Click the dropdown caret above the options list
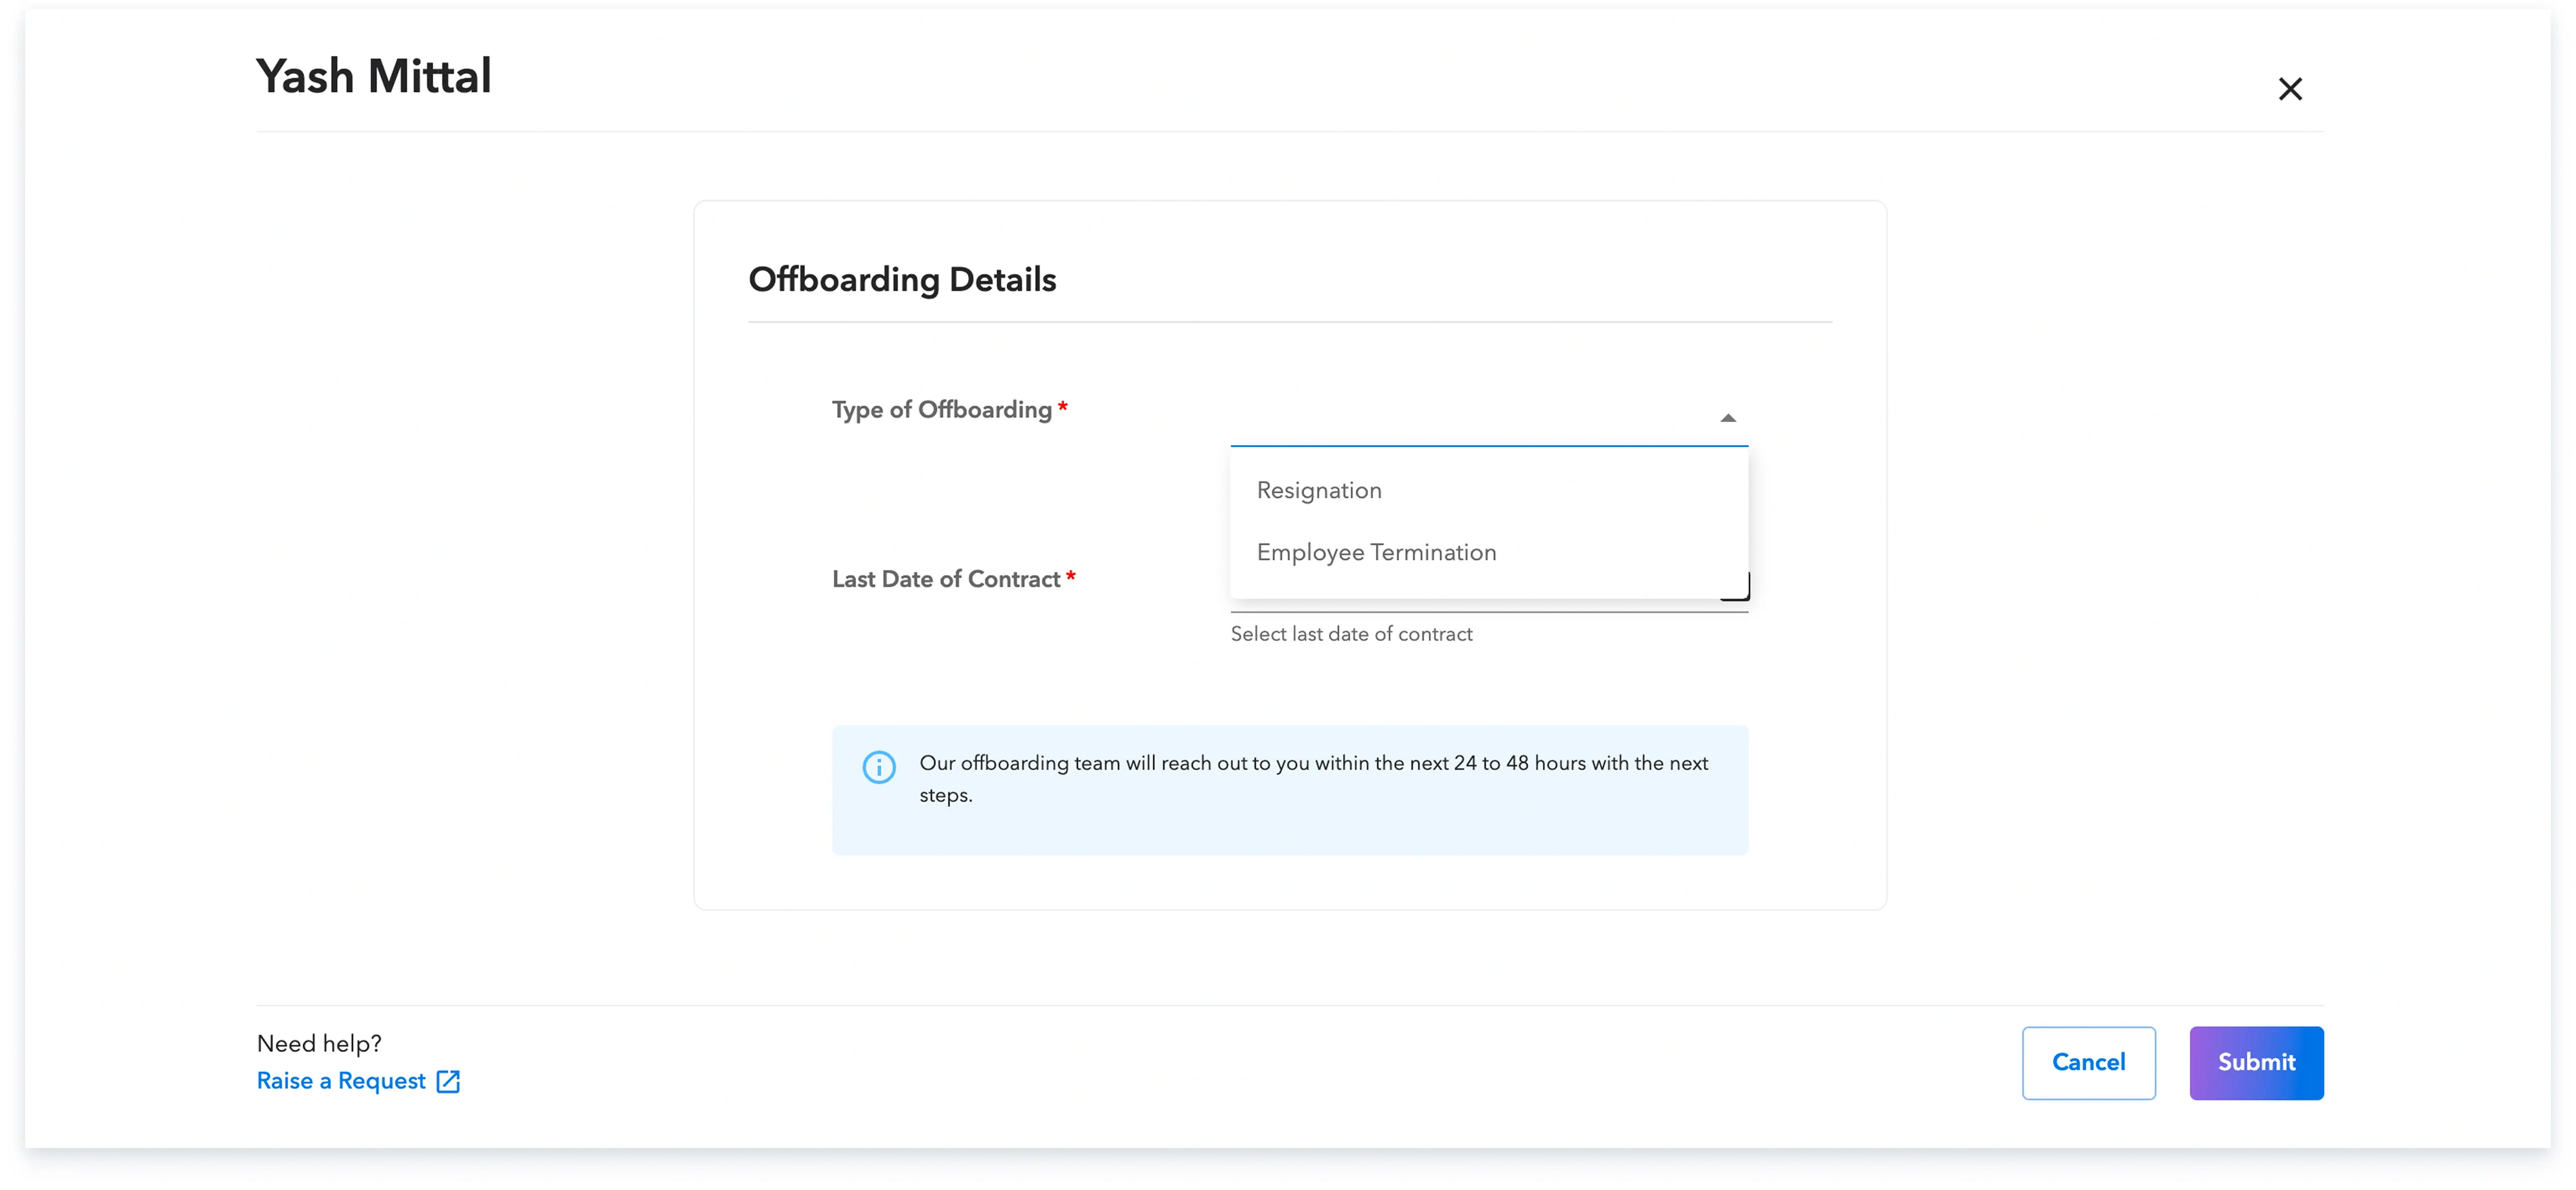This screenshot has height=1190, width=2576. pos(1728,417)
